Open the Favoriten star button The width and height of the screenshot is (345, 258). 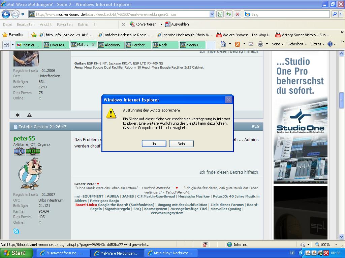[x=13, y=35]
